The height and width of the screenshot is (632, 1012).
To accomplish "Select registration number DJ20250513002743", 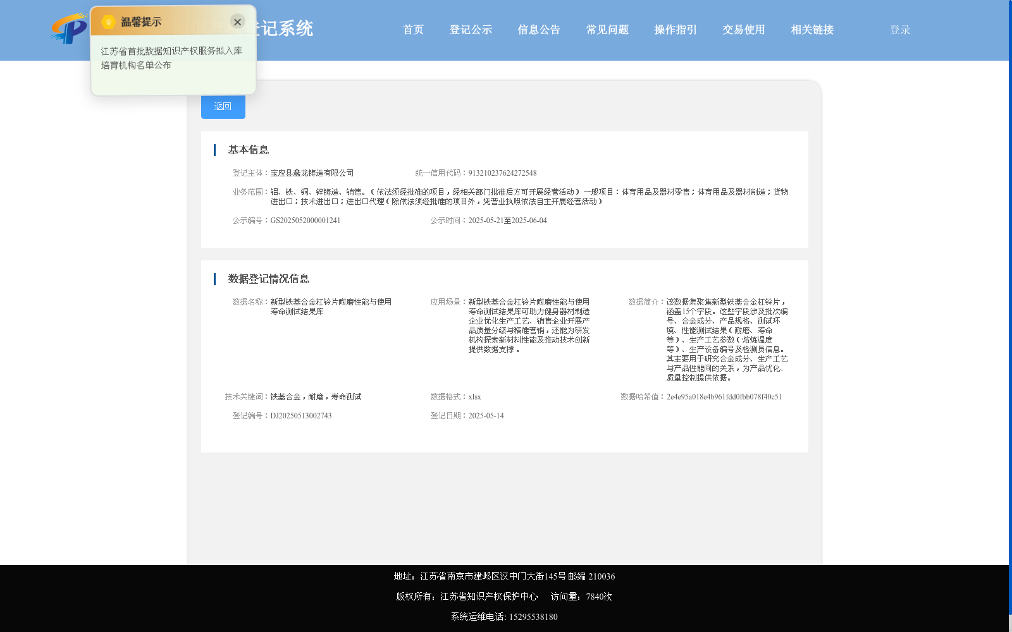I will [301, 416].
